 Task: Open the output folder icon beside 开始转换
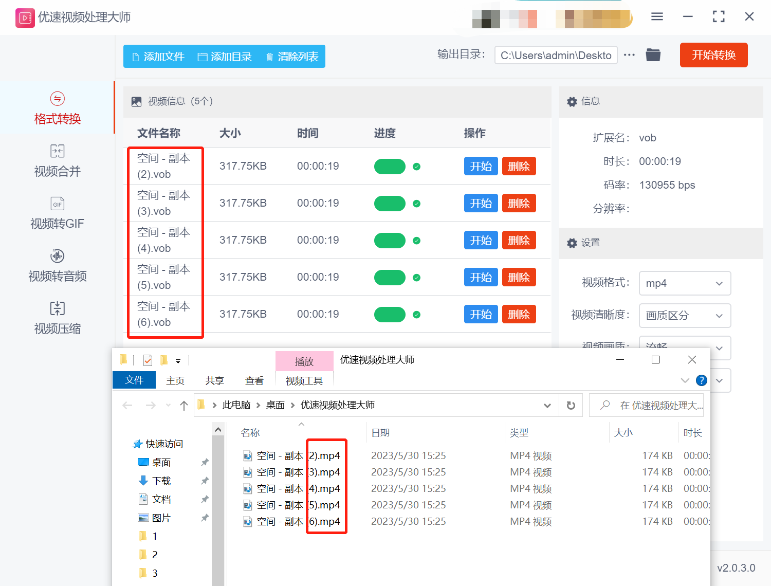click(x=653, y=54)
